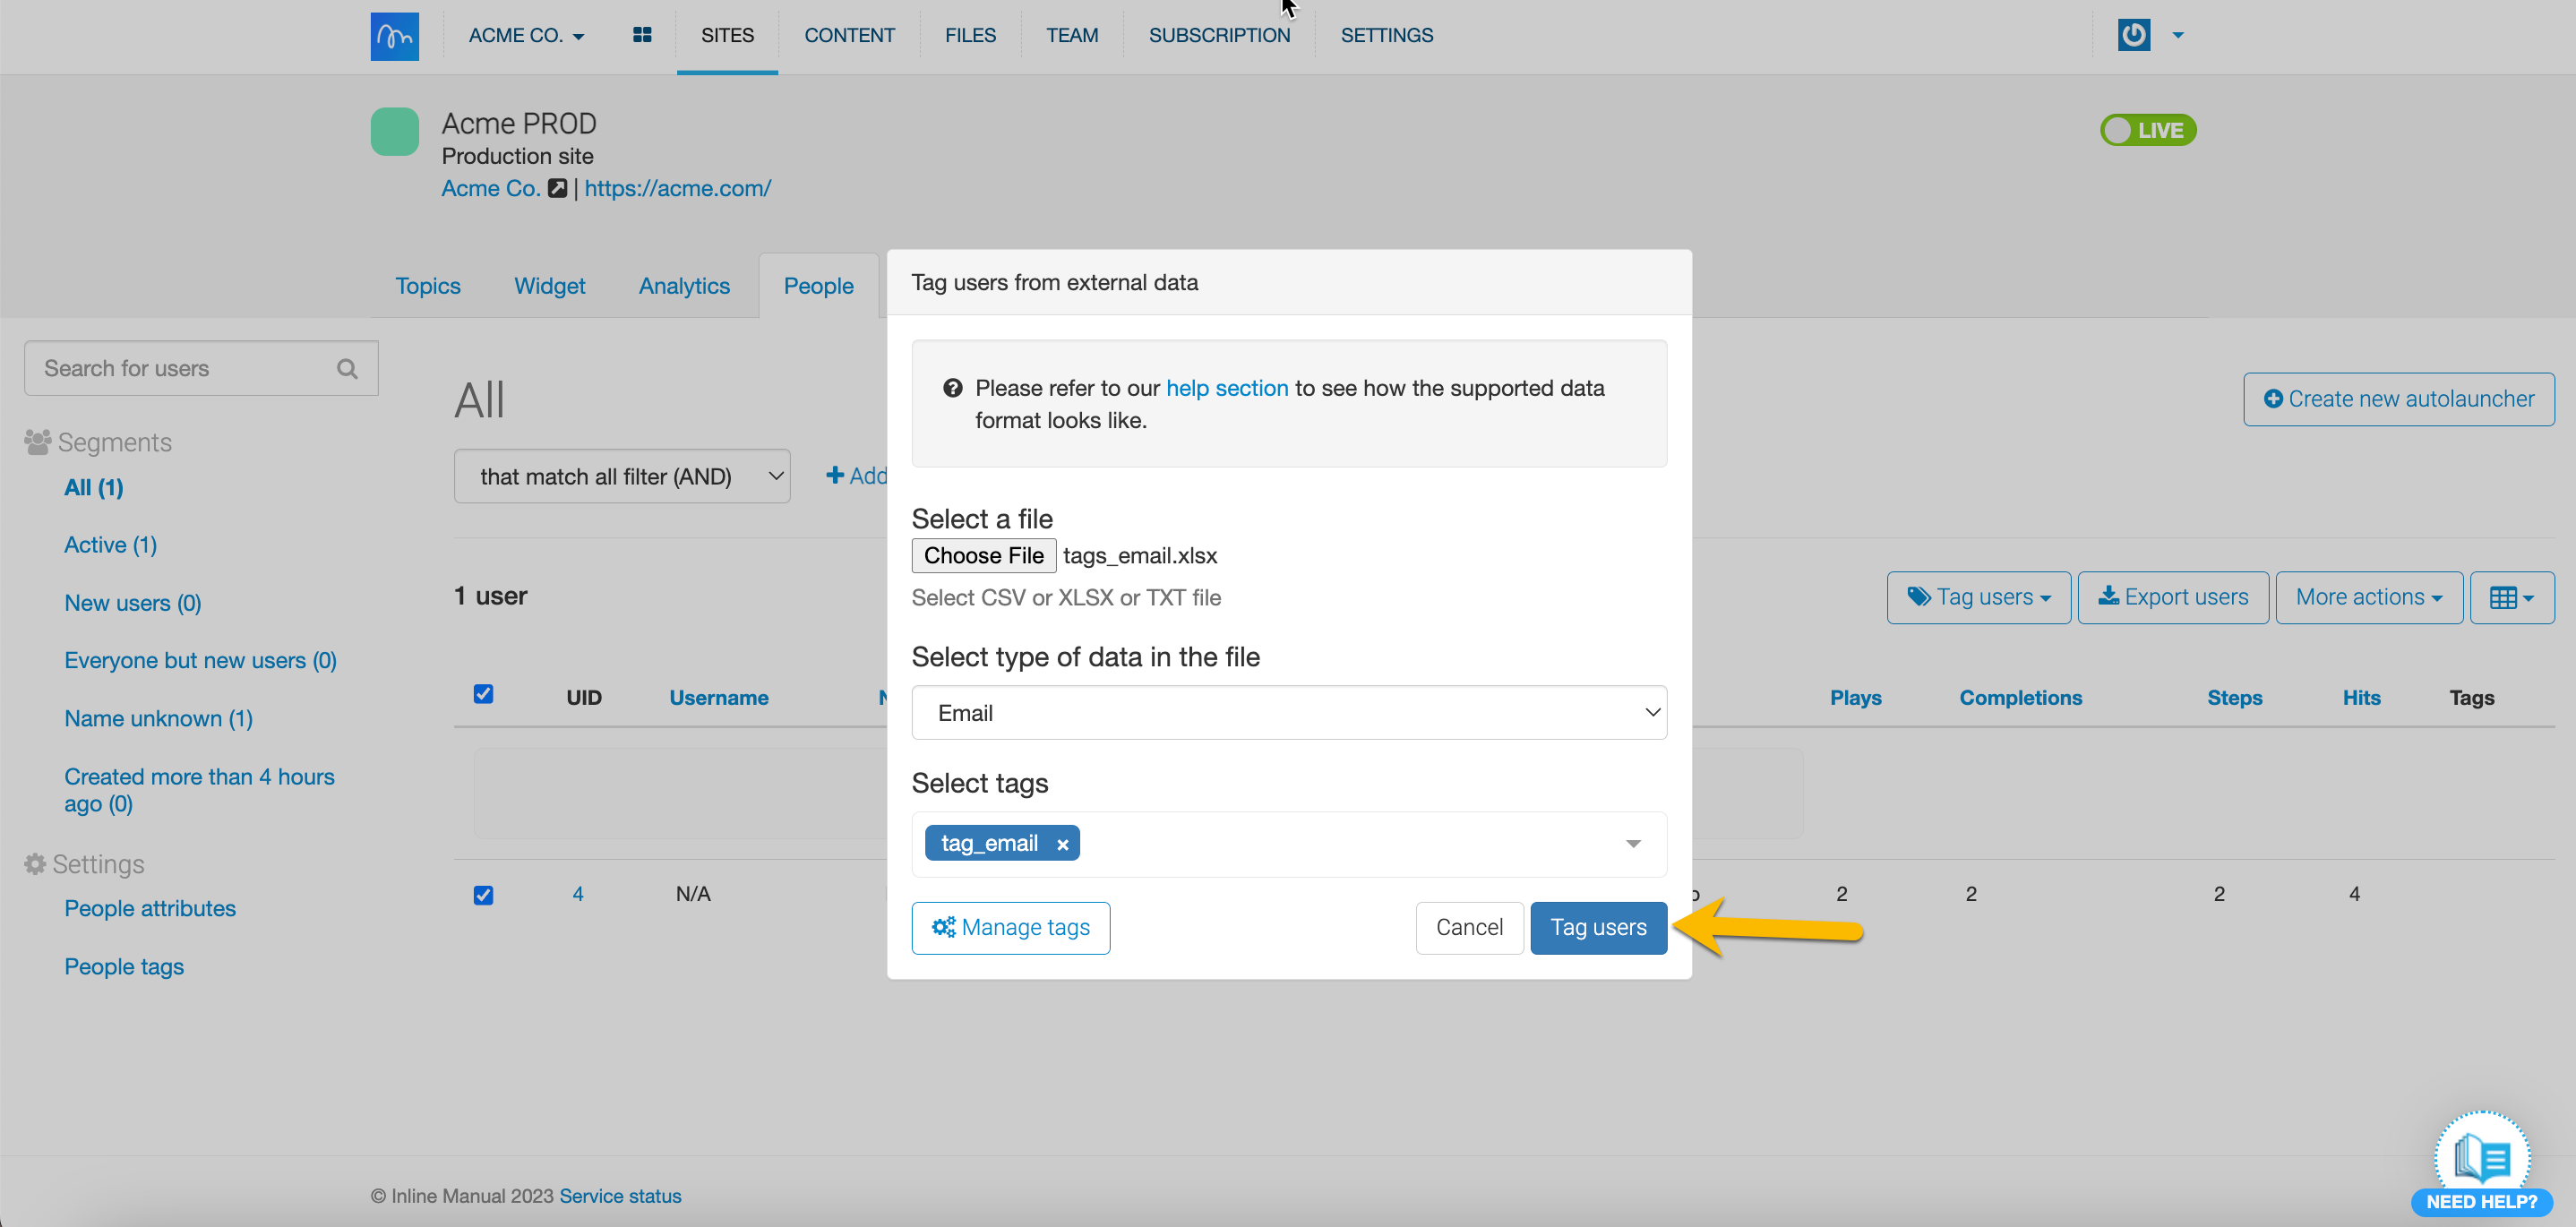Open the SUBSCRIPTION menu item
2576x1227 pixels.
pyautogui.click(x=1218, y=35)
